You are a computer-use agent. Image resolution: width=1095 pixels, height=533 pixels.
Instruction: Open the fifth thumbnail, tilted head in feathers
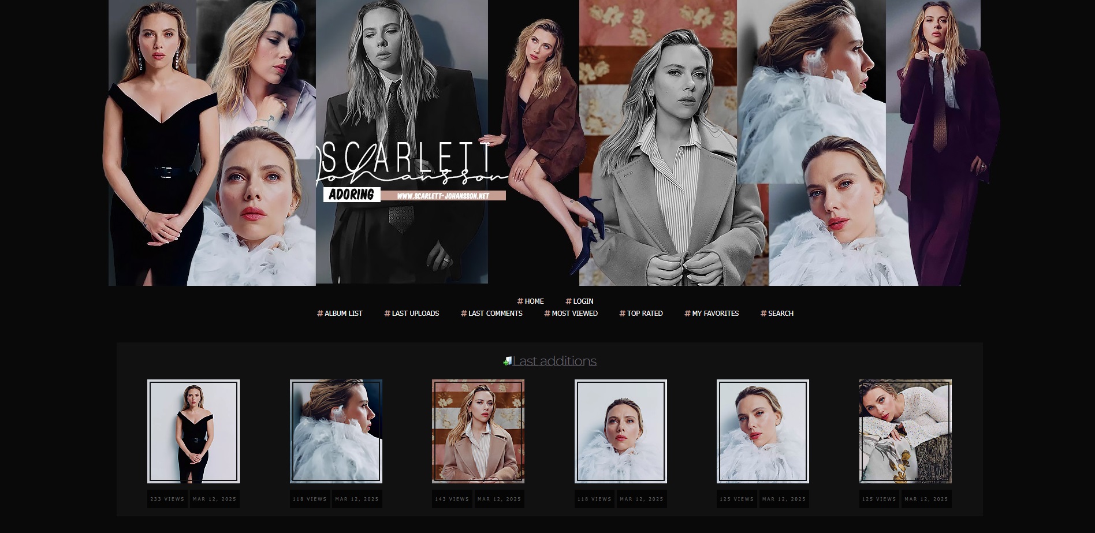[763, 431]
